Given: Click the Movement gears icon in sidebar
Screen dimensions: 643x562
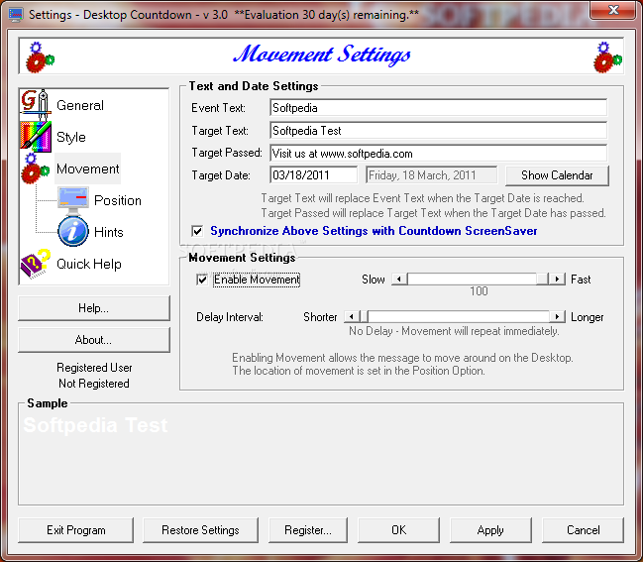Looking at the screenshot, I should pos(36,169).
